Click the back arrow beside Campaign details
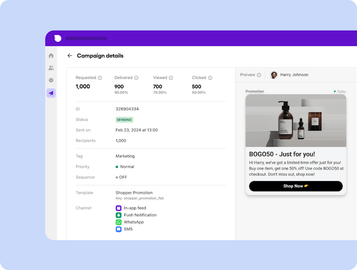This screenshot has height=270, width=357. click(70, 56)
